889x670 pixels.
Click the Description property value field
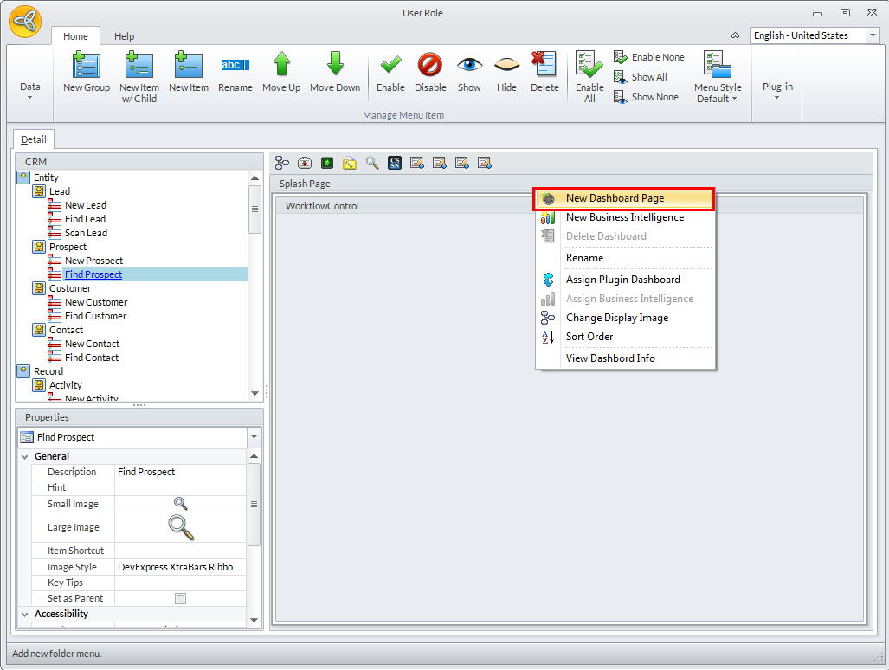click(180, 472)
